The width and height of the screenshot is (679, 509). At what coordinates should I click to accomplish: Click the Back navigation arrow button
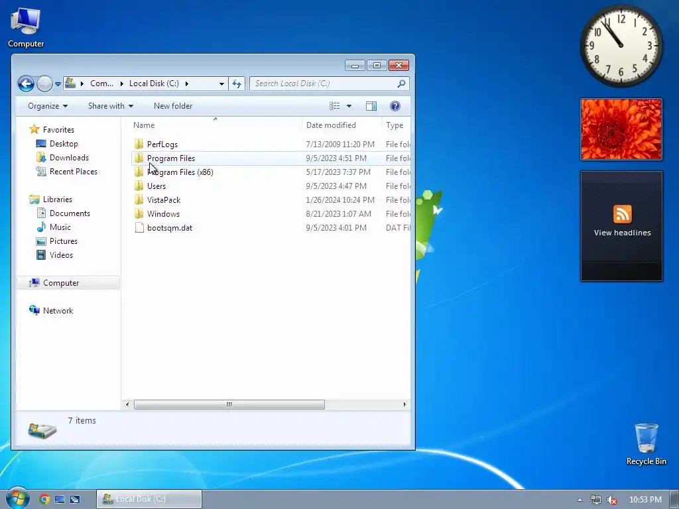(26, 84)
